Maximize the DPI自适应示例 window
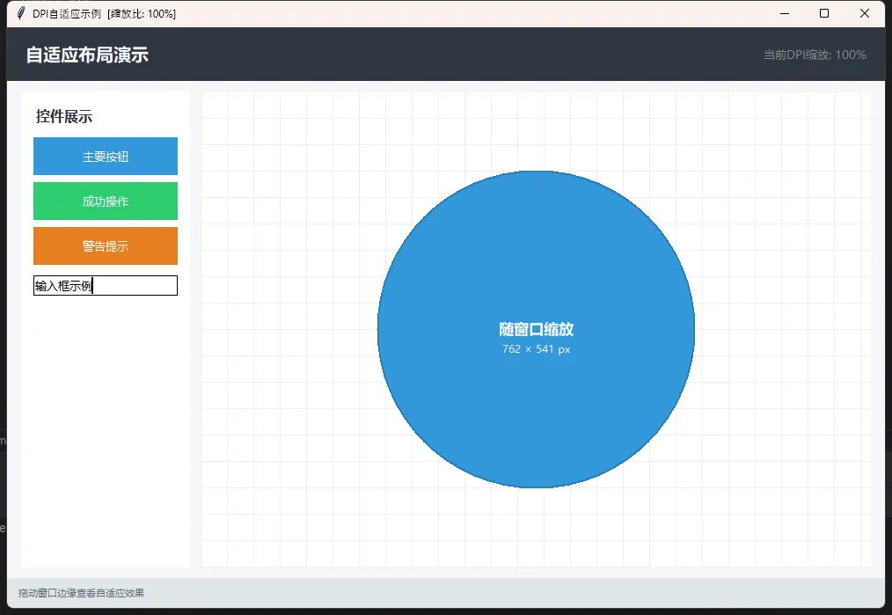The height and width of the screenshot is (615, 892). 824,13
